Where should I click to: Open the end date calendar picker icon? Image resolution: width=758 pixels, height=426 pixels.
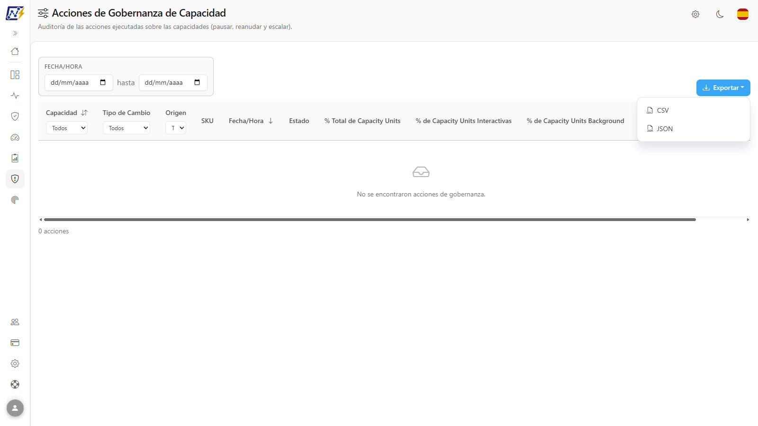(197, 82)
